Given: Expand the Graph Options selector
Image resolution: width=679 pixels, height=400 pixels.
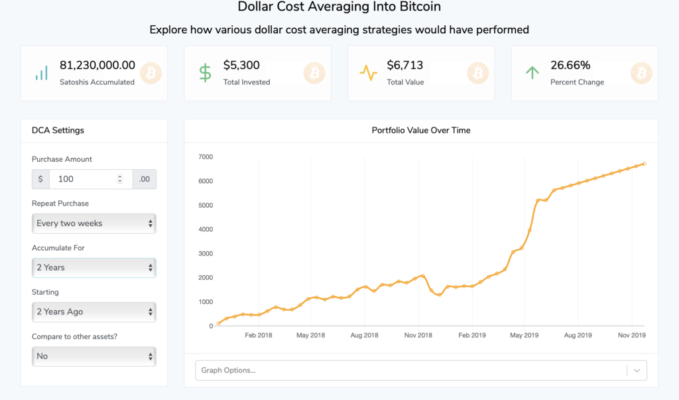Looking at the screenshot, I should pyautogui.click(x=411, y=371).
